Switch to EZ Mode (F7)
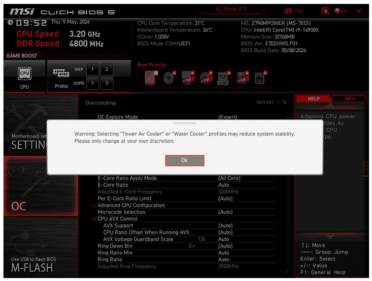This screenshot has width=372, height=281. [231, 9]
